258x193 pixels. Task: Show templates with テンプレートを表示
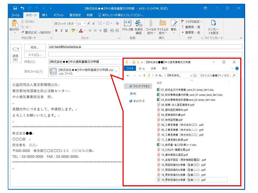213,27
